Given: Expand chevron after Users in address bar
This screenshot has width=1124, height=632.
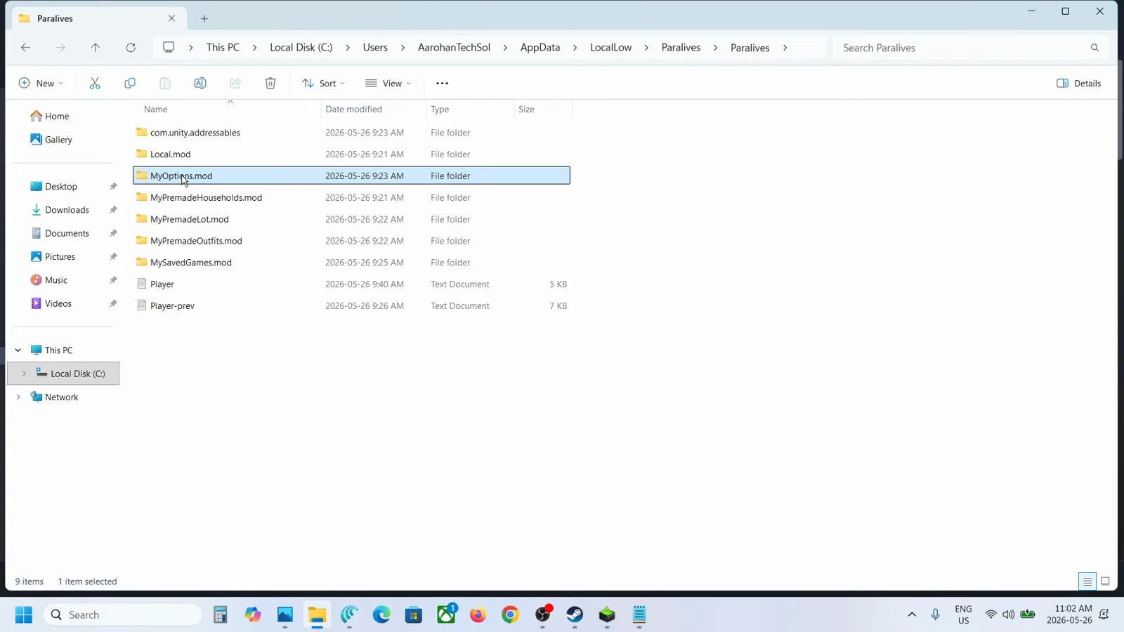Looking at the screenshot, I should (x=403, y=48).
